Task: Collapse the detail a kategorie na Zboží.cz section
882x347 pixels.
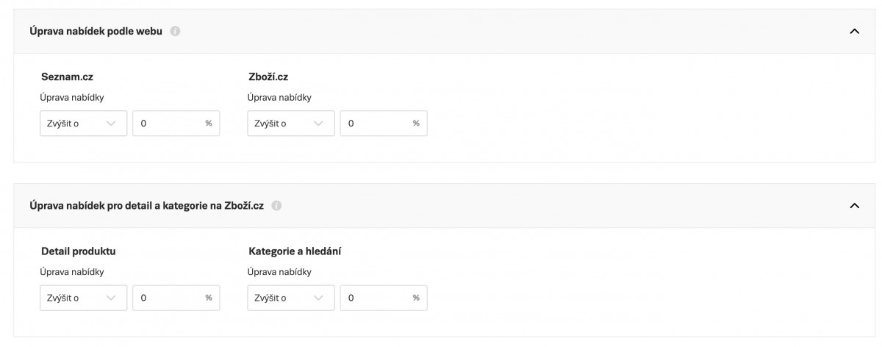Action: point(854,206)
